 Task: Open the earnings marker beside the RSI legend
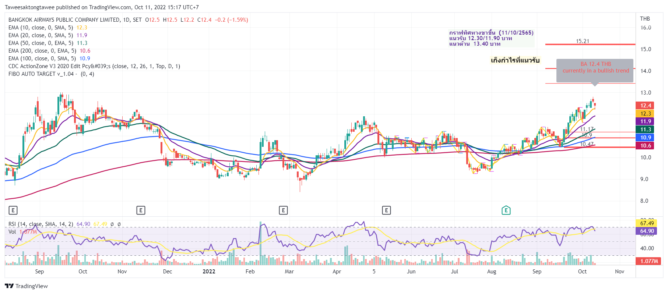tap(13, 210)
